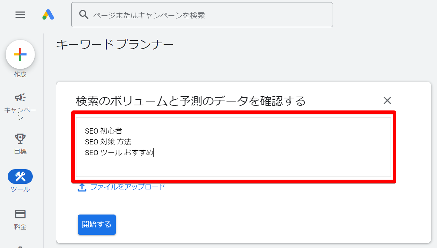Click the キーワード プランナー page title
Image resolution: width=437 pixels, height=248 pixels.
pos(115,45)
